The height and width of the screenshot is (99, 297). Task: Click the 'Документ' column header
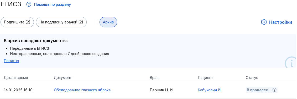[63, 78]
